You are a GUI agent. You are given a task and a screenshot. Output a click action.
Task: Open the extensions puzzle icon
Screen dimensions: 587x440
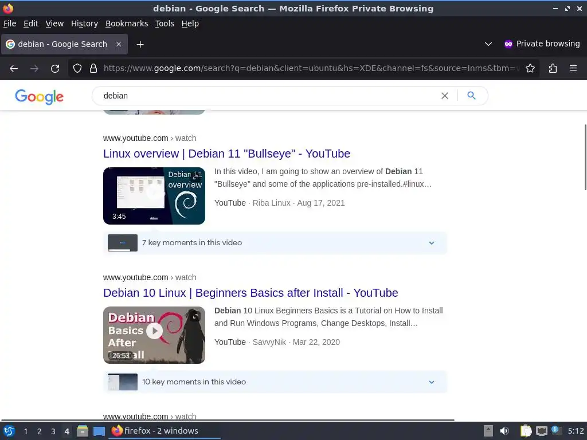click(553, 68)
